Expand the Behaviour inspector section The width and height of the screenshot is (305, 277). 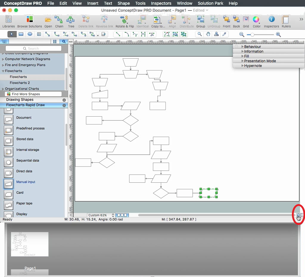[x=243, y=47]
